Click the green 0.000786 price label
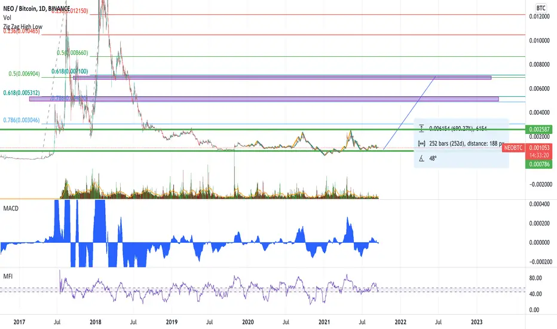The height and width of the screenshot is (329, 557). [539, 164]
